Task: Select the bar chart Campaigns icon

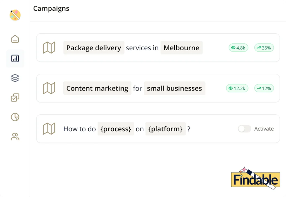Action: click(15, 58)
